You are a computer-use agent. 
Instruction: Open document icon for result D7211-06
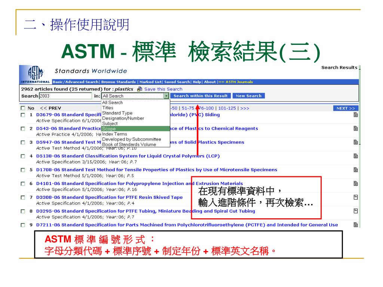pos(356,225)
